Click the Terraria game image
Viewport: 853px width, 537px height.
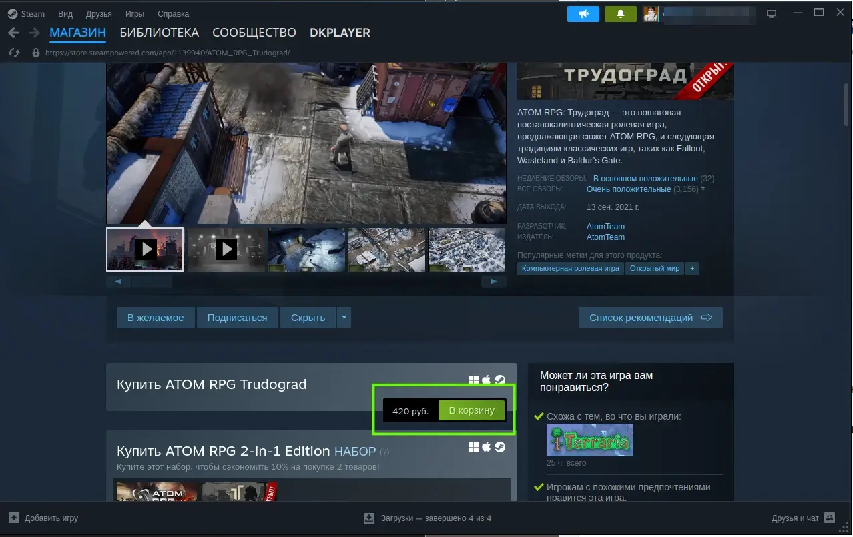click(x=590, y=440)
